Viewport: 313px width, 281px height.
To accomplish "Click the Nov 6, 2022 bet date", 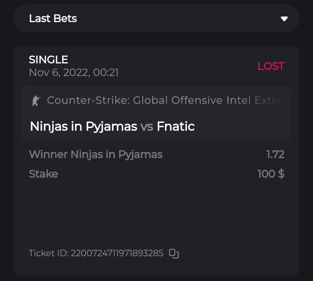I will 73,73.
